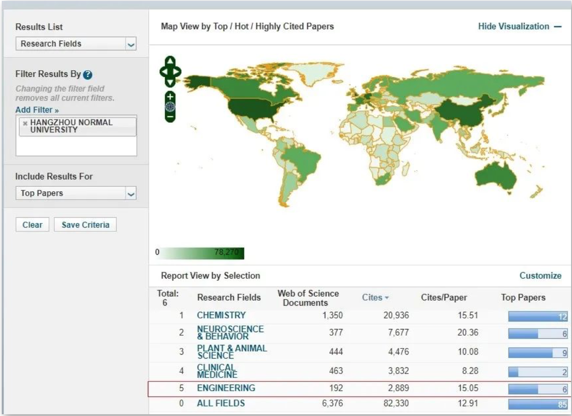The width and height of the screenshot is (572, 416).
Task: Open the CHEMISTRY research field
Action: pyautogui.click(x=221, y=315)
